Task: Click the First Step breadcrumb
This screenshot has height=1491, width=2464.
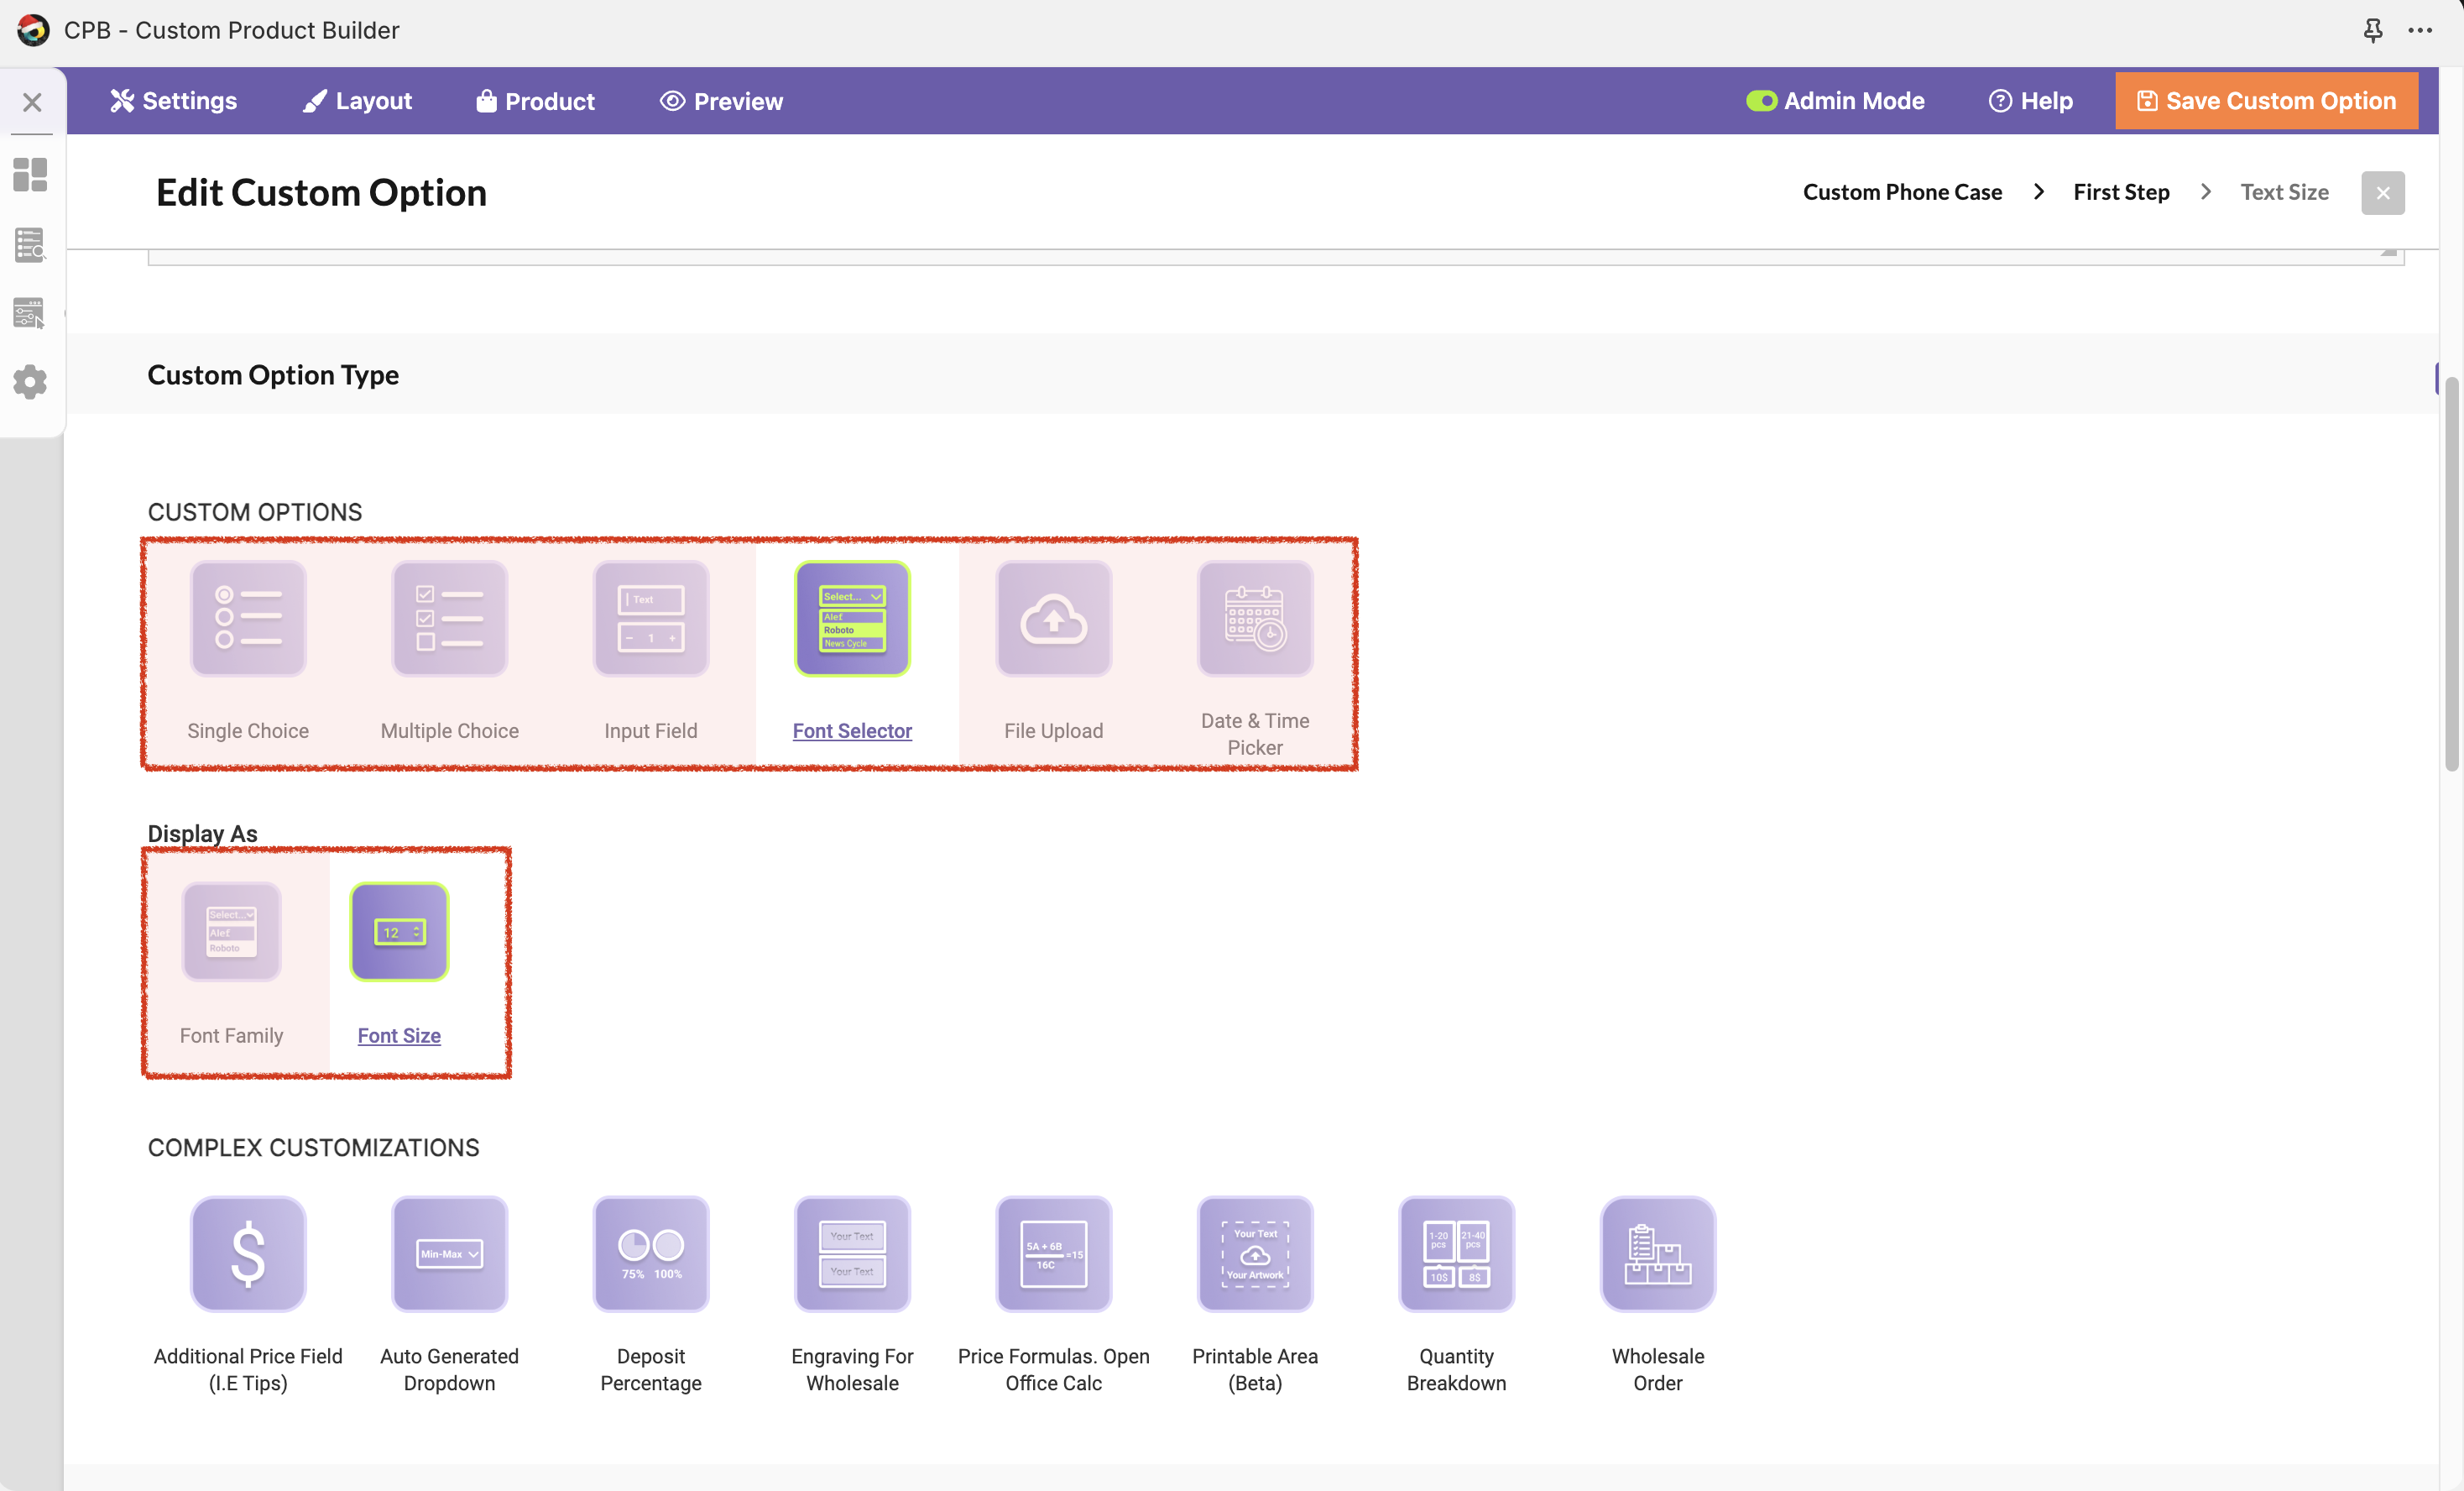Action: point(2120,192)
